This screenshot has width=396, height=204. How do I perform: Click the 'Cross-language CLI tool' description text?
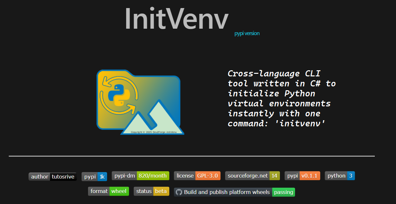coord(282,98)
